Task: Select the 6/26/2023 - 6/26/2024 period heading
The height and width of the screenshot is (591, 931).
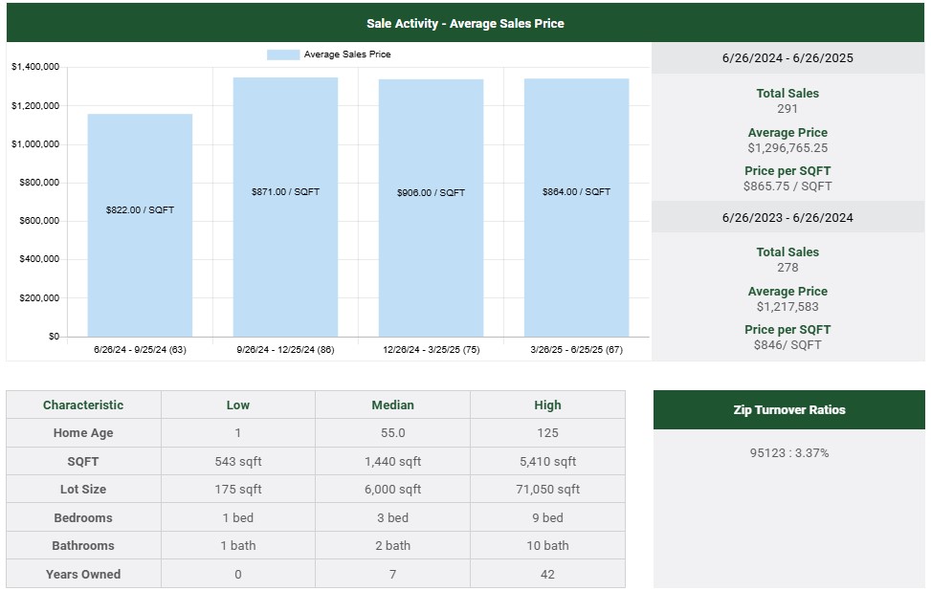Action: pyautogui.click(x=787, y=217)
